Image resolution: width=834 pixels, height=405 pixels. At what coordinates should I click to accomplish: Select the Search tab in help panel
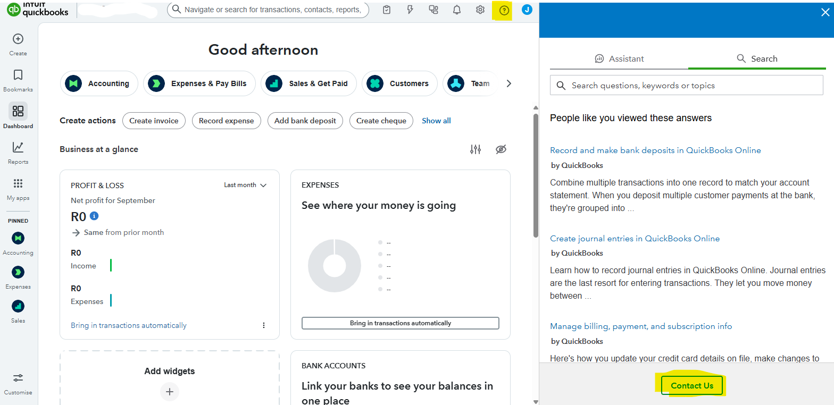(x=757, y=58)
